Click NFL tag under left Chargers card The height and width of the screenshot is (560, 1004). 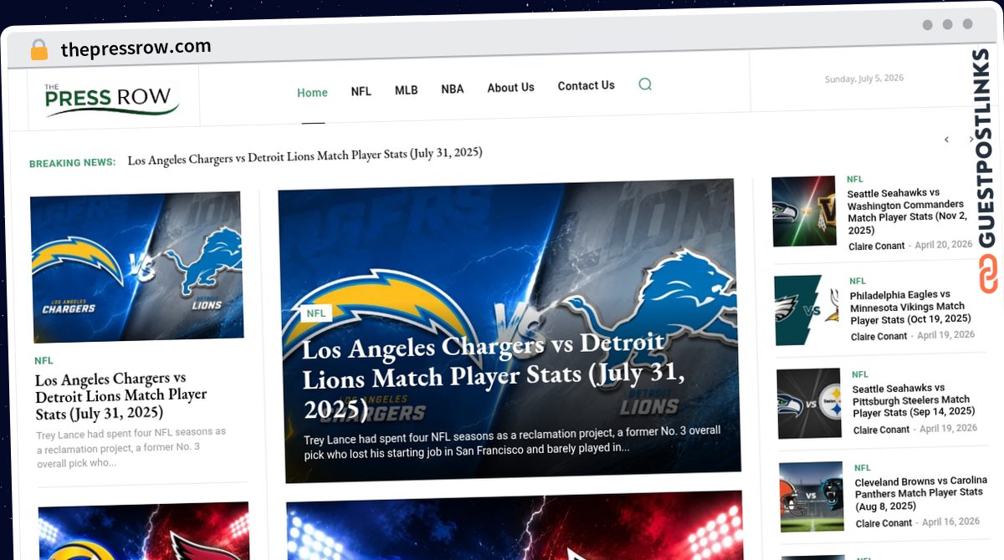(44, 361)
